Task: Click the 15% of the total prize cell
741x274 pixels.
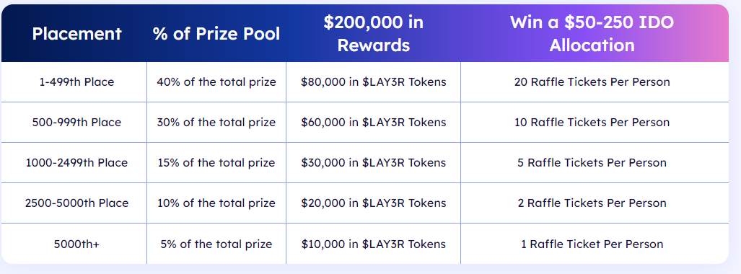Action: click(x=216, y=162)
